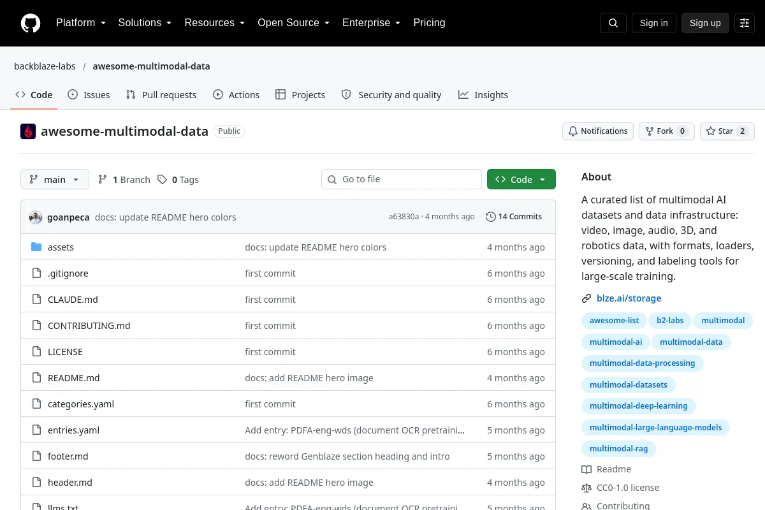Open the CONTRIBUTING.md file name
This screenshot has width=765, height=510.
[x=89, y=326]
